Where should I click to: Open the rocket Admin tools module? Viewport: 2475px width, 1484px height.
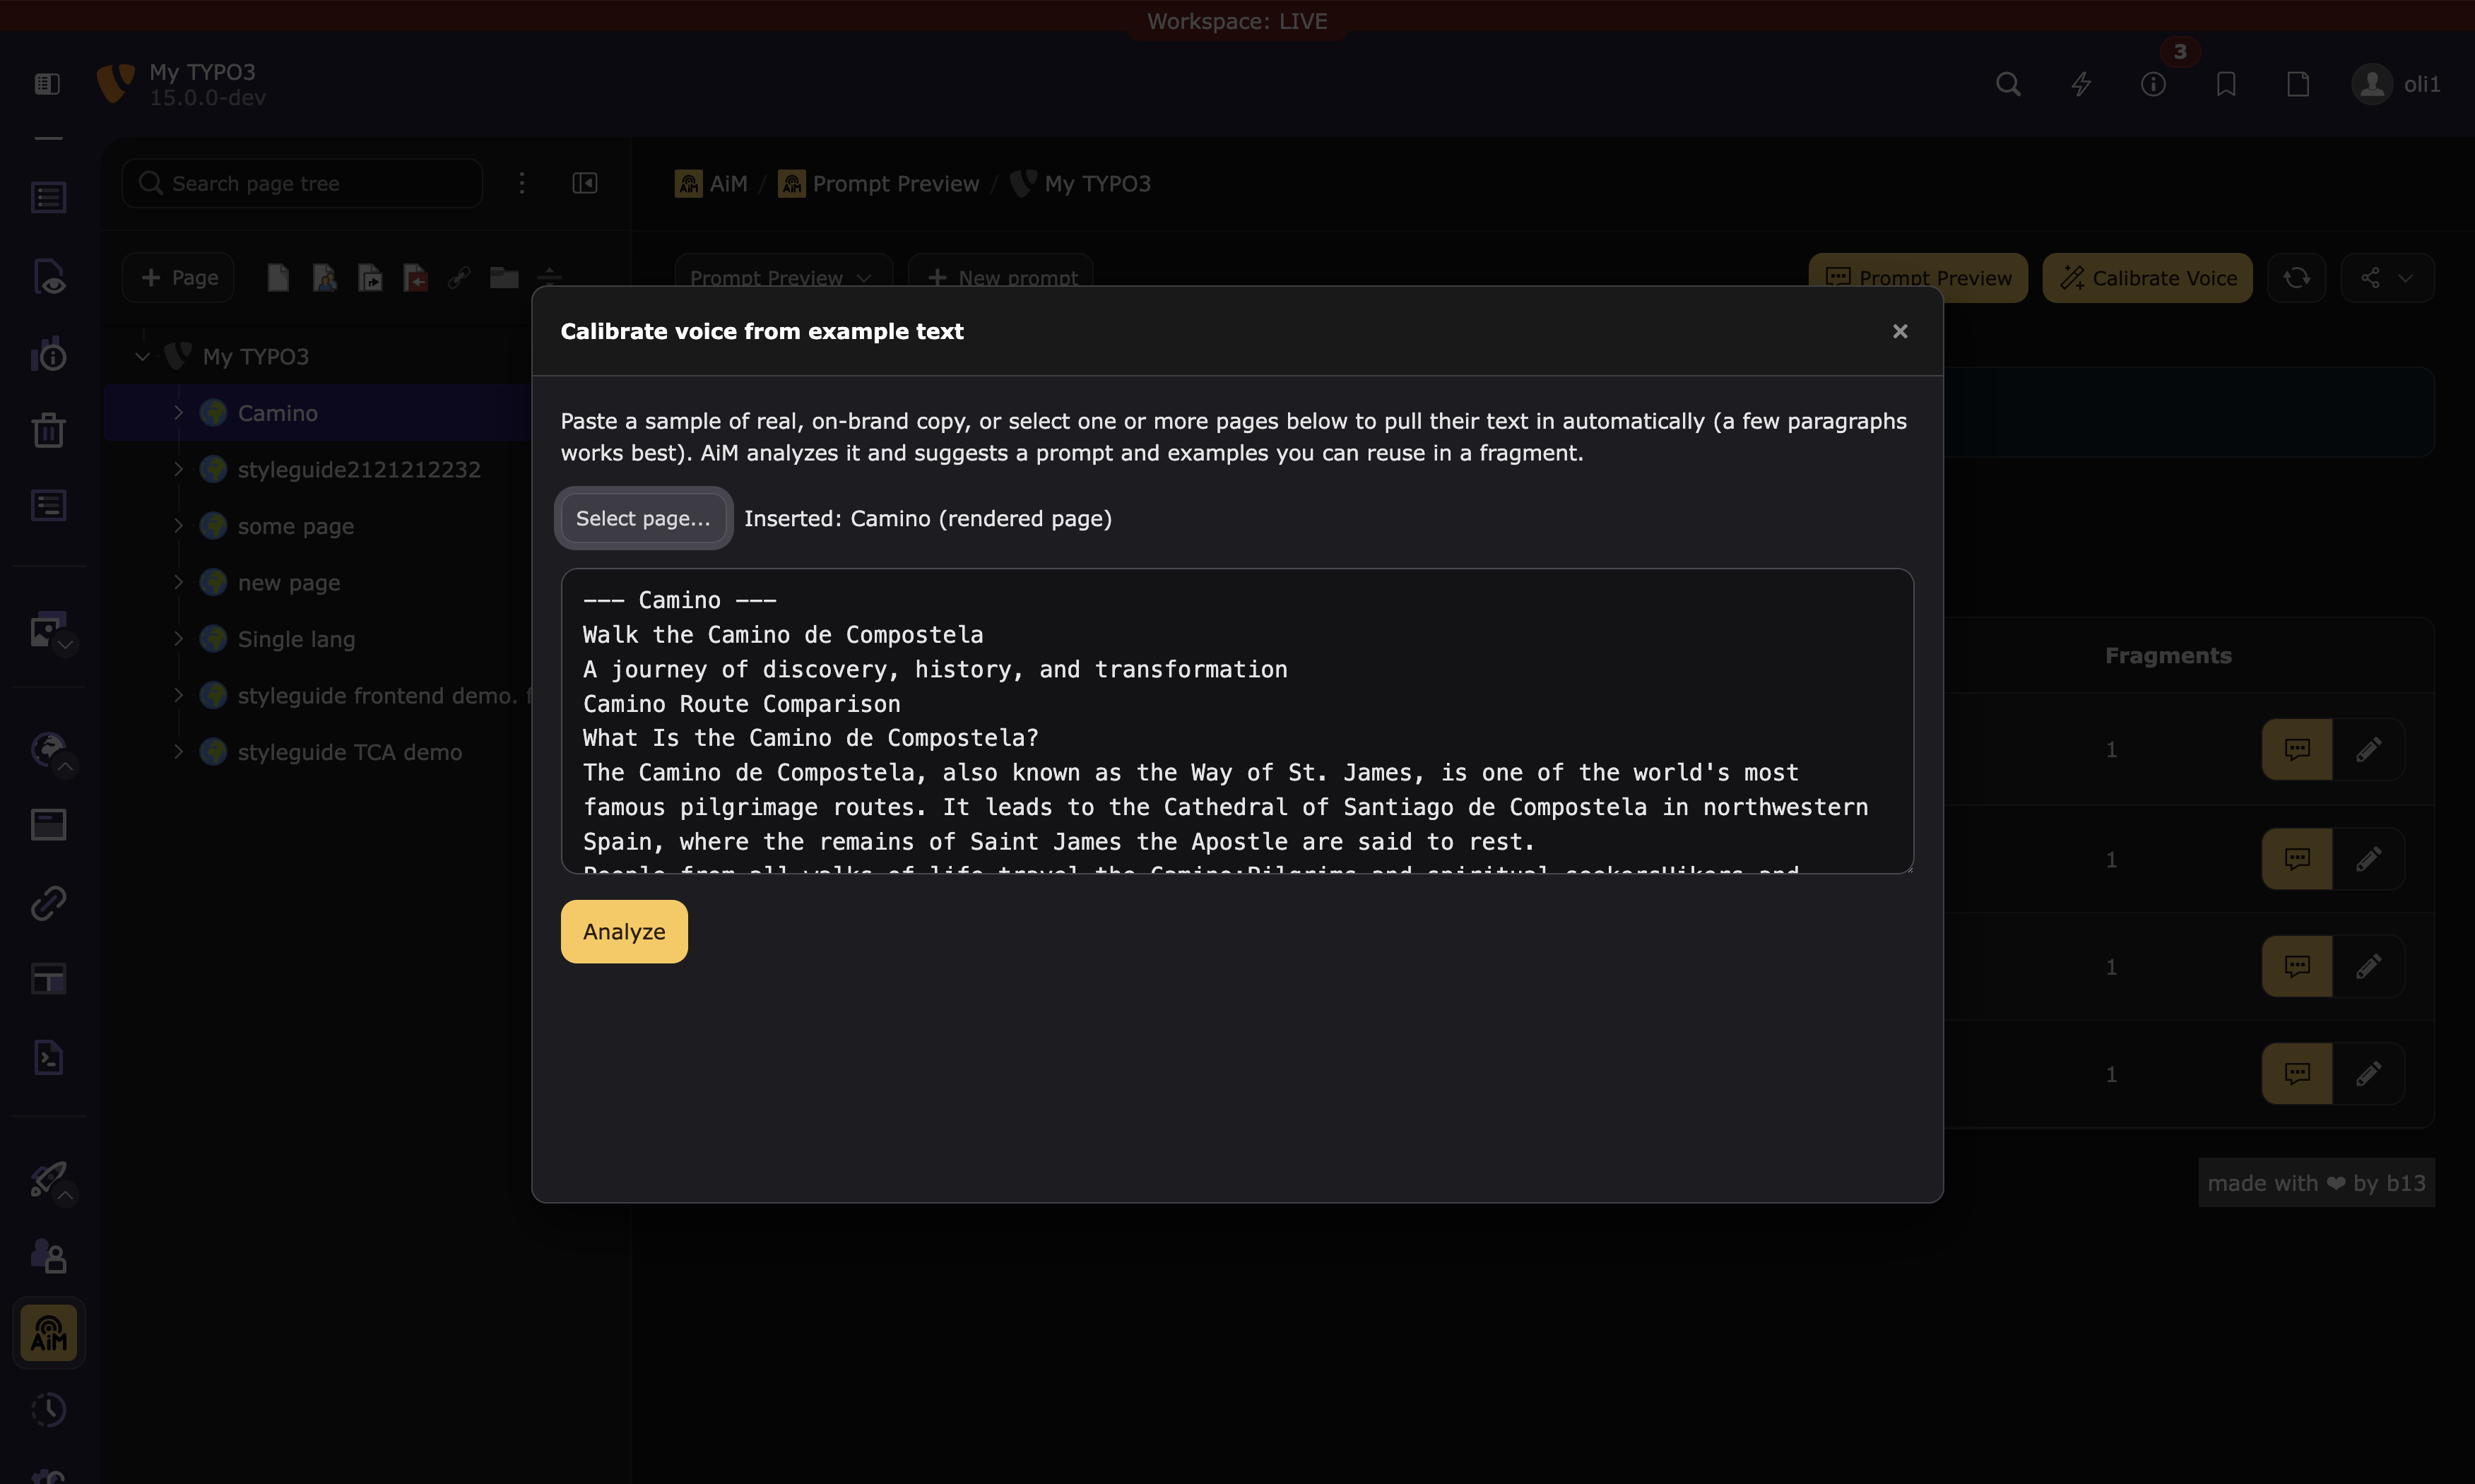[x=48, y=1179]
